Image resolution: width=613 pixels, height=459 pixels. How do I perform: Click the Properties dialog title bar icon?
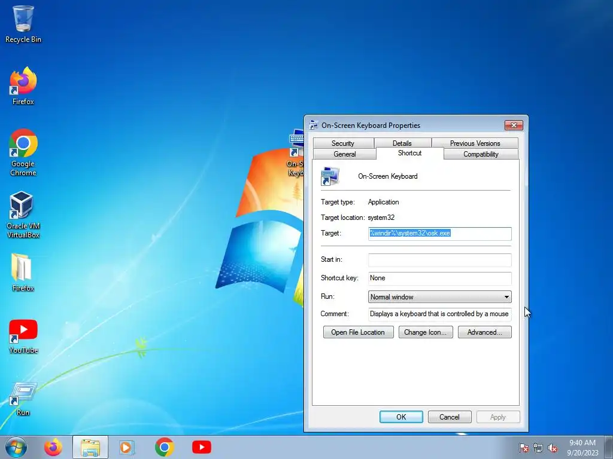pos(313,125)
